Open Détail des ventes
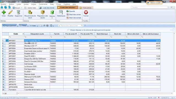Viewport: 176px width, 99px height. pos(74,15)
